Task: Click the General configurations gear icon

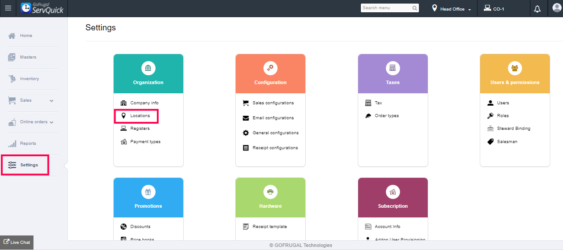Action: 246,133
